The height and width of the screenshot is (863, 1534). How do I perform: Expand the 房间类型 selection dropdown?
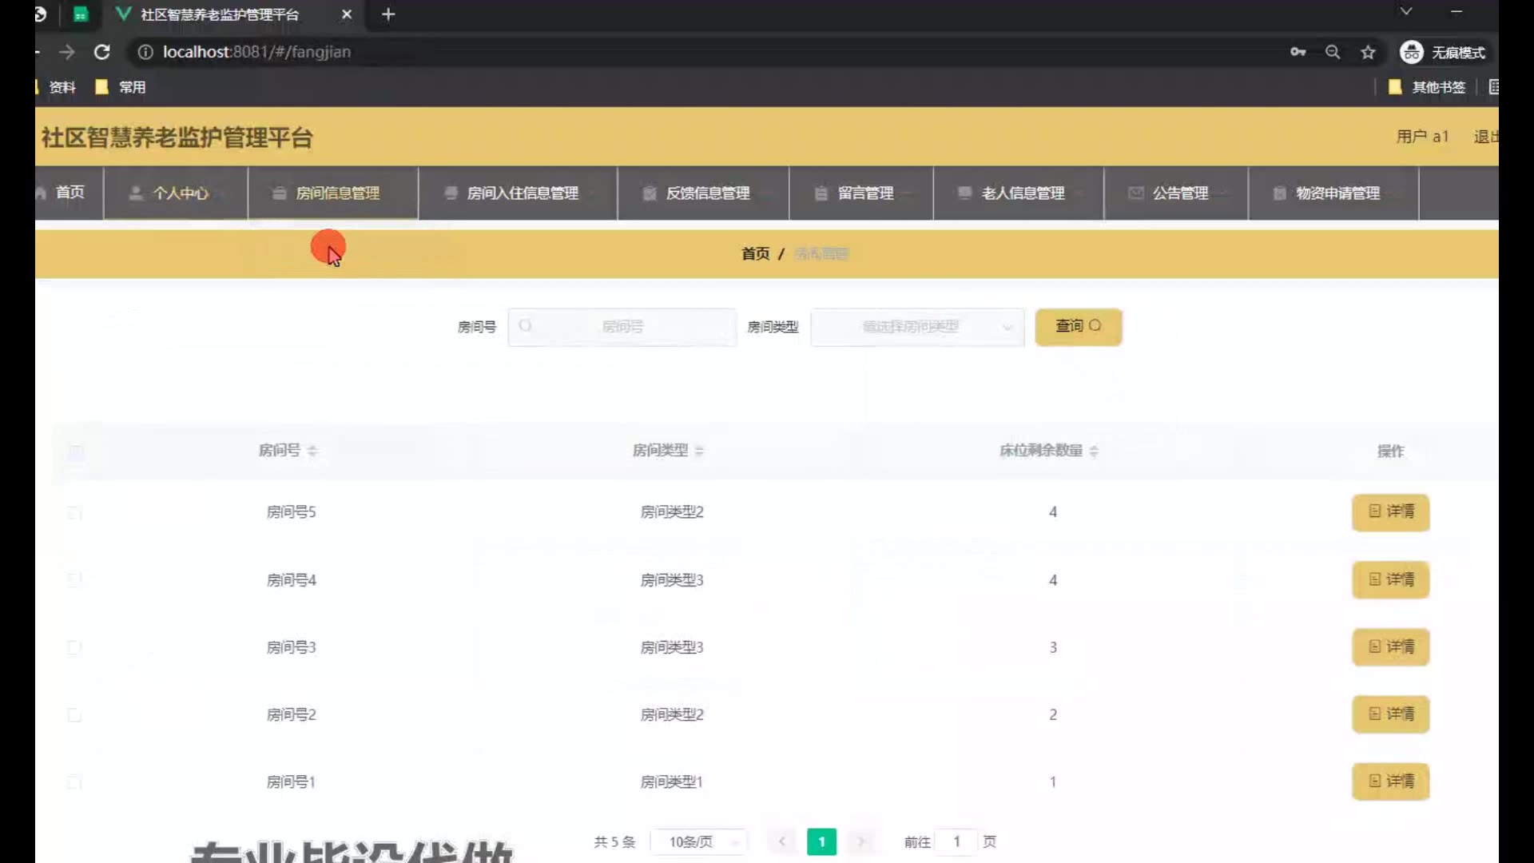coord(917,327)
